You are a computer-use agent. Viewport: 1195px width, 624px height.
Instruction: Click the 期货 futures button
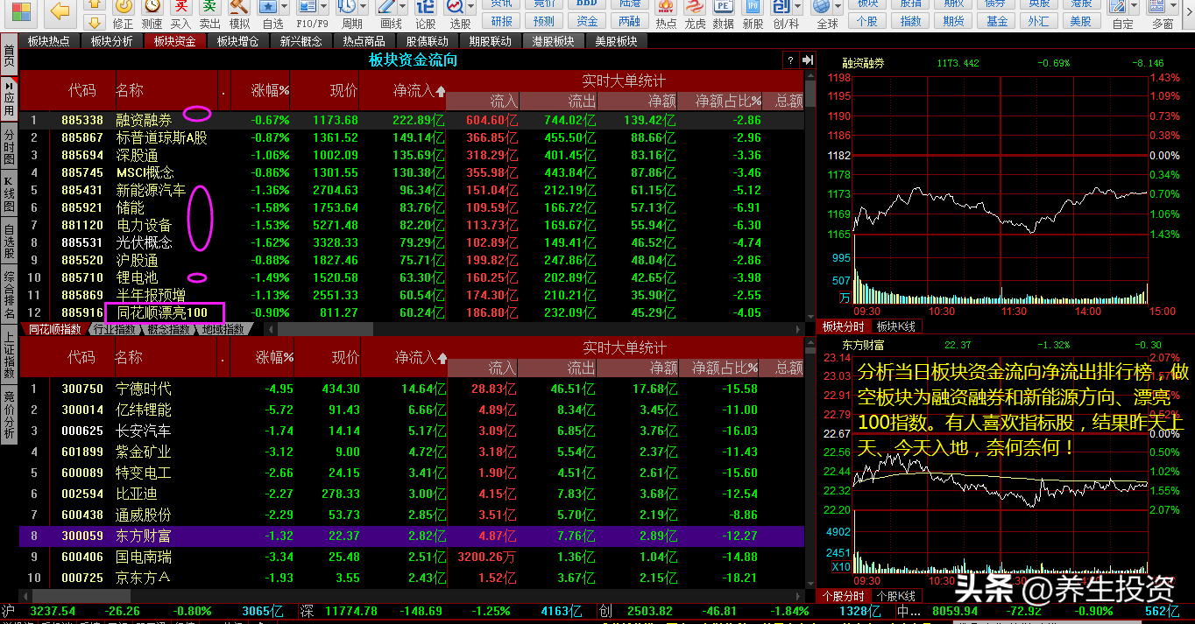click(x=953, y=21)
